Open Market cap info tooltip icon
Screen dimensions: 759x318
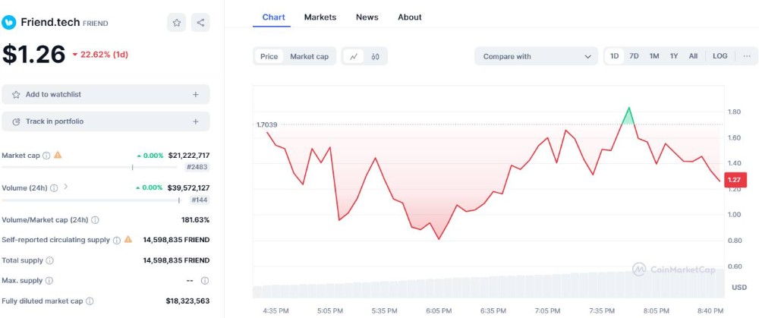[x=46, y=156]
